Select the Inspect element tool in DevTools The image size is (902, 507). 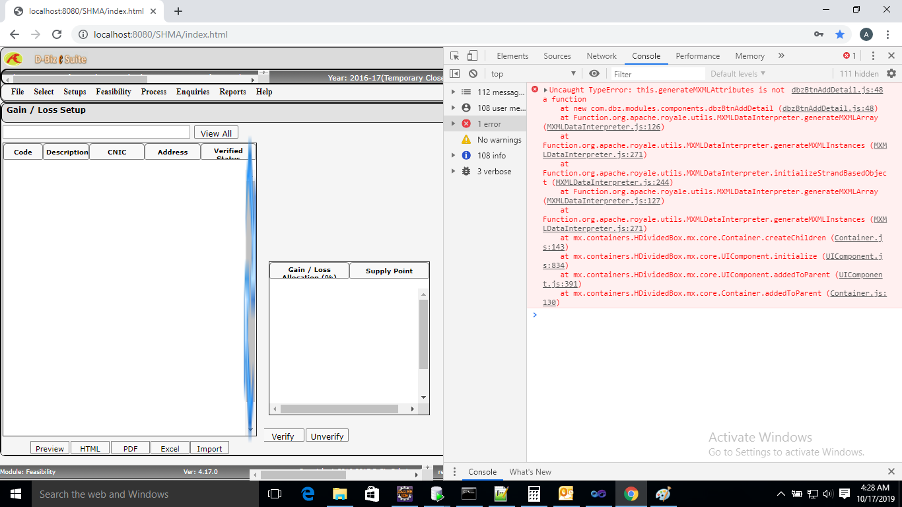[454, 55]
